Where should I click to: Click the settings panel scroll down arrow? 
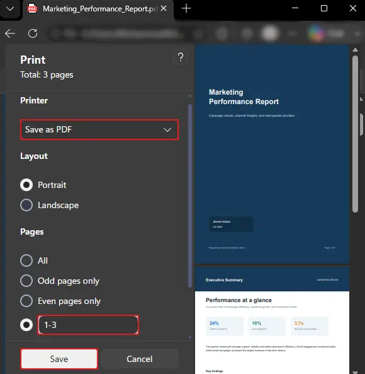pyautogui.click(x=190, y=337)
